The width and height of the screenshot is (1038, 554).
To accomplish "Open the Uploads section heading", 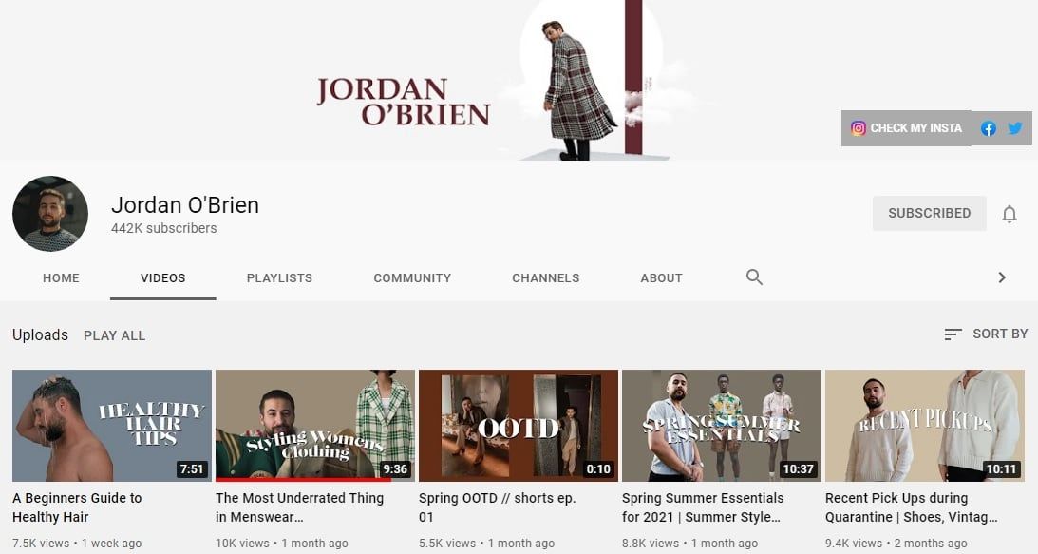I will [x=41, y=335].
